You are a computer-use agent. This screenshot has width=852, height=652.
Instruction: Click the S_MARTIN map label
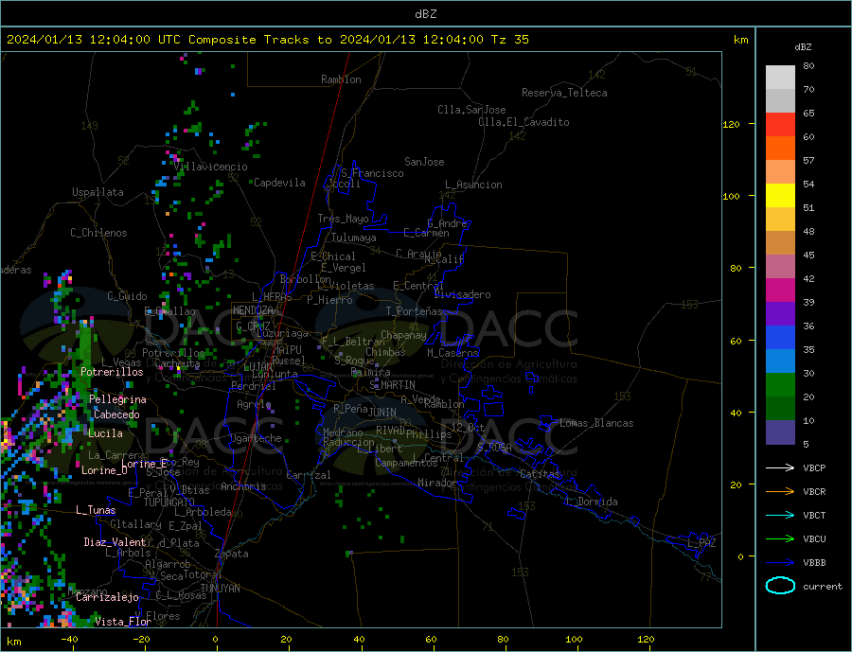pos(392,384)
